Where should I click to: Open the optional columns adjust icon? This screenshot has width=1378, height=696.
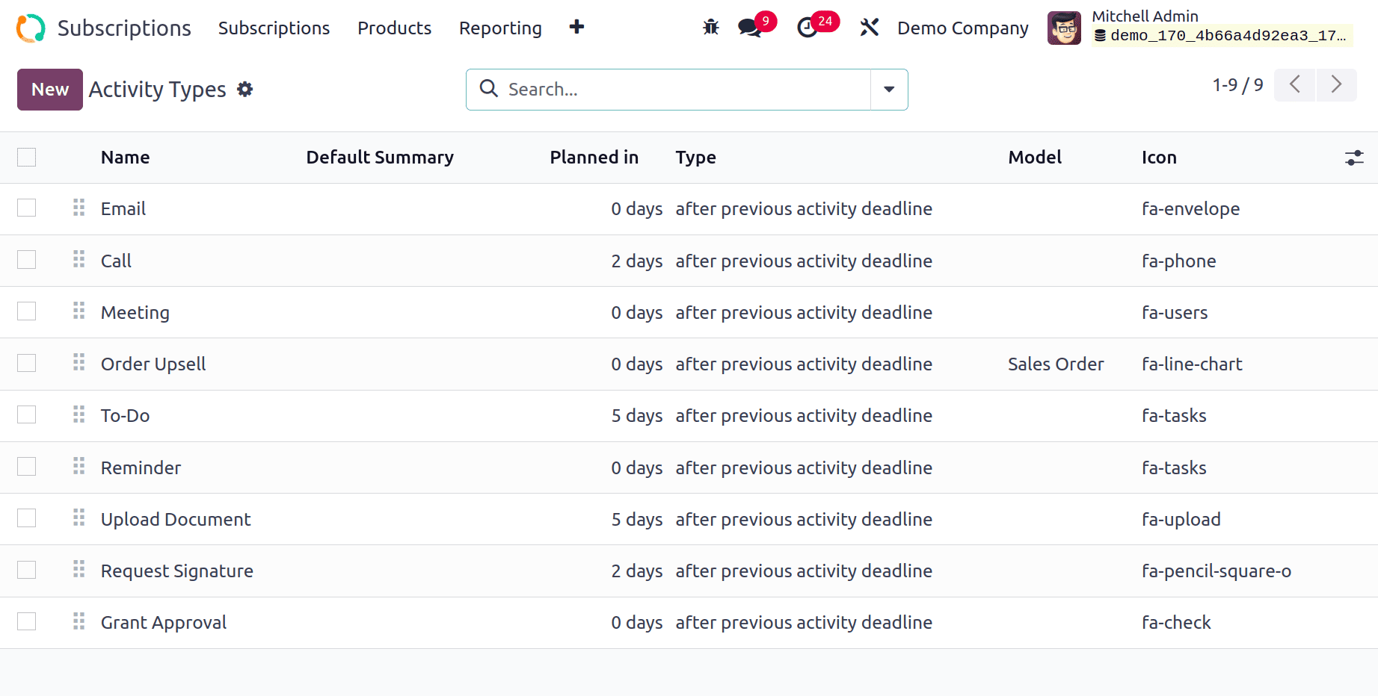[1354, 158]
